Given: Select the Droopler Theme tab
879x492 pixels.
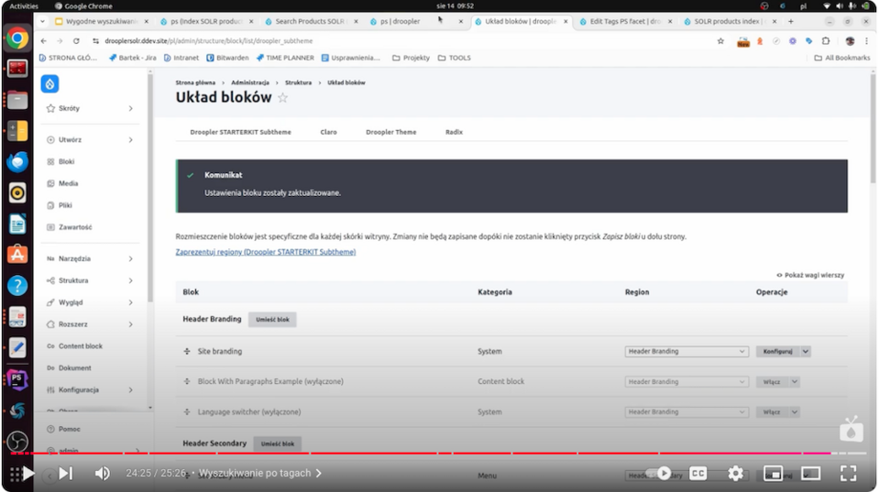Looking at the screenshot, I should tap(390, 132).
